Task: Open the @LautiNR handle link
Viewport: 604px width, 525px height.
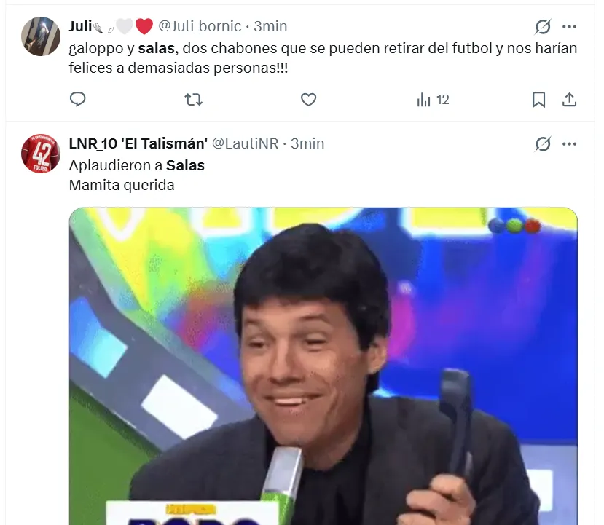Action: (245, 143)
